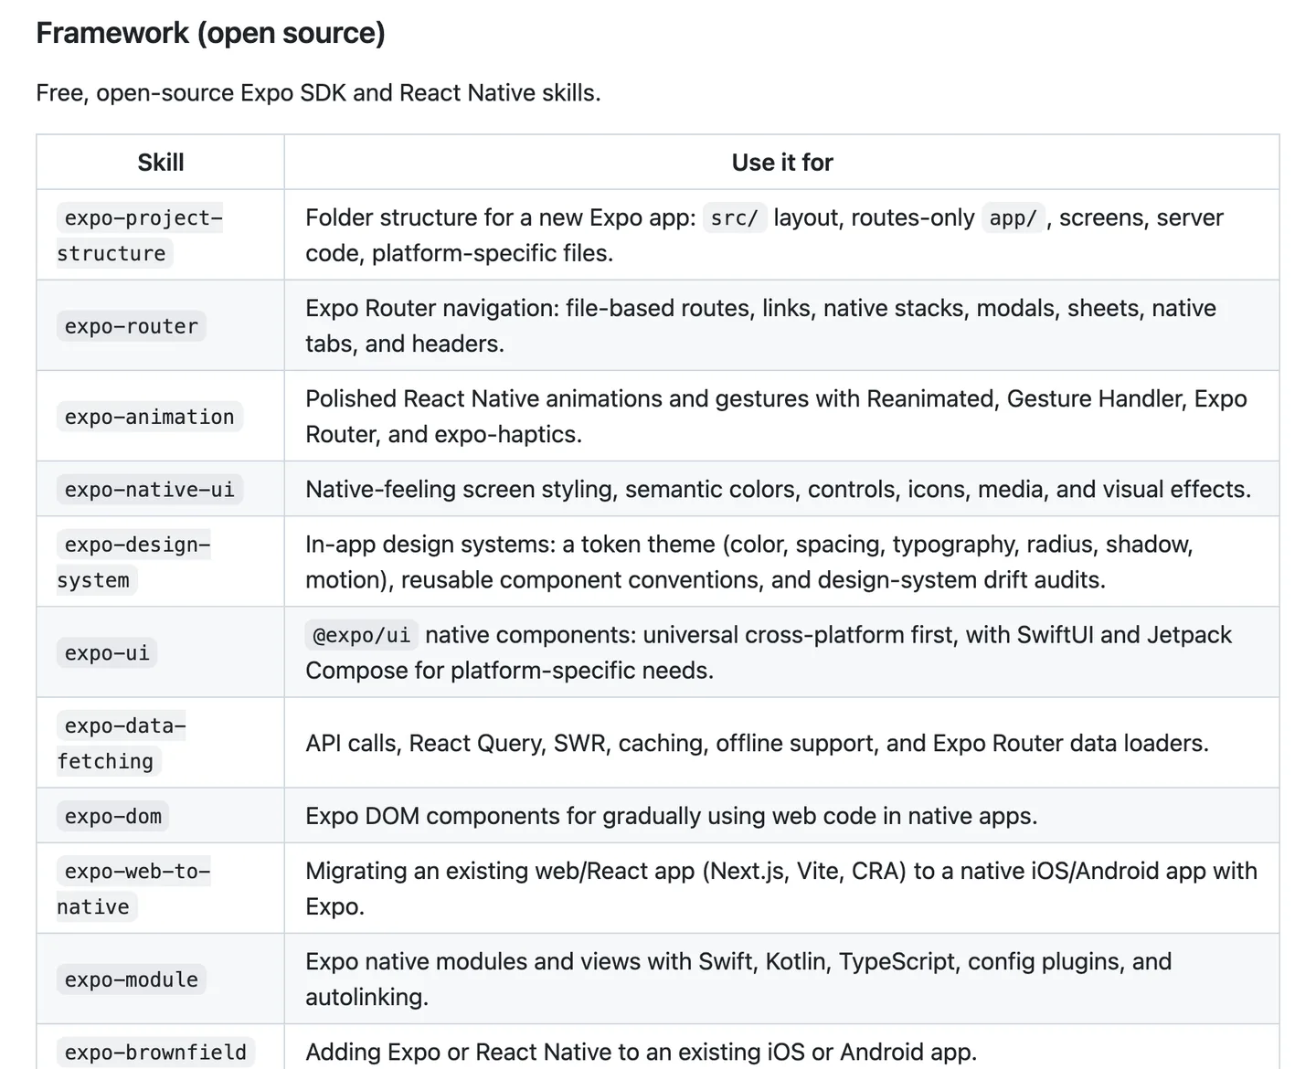
Task: Select the expo-project-structure skill name
Action: coord(140,235)
